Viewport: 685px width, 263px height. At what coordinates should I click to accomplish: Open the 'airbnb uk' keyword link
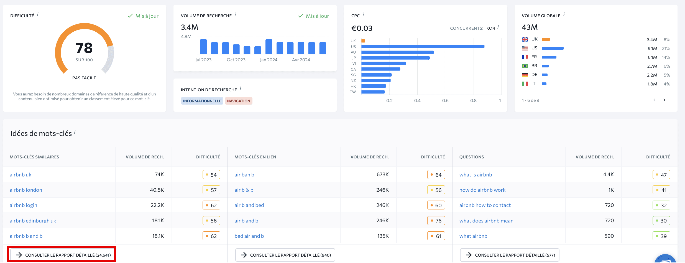[21, 175]
